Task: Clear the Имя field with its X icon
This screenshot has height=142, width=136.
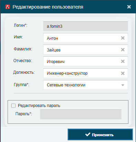Action: point(123,38)
